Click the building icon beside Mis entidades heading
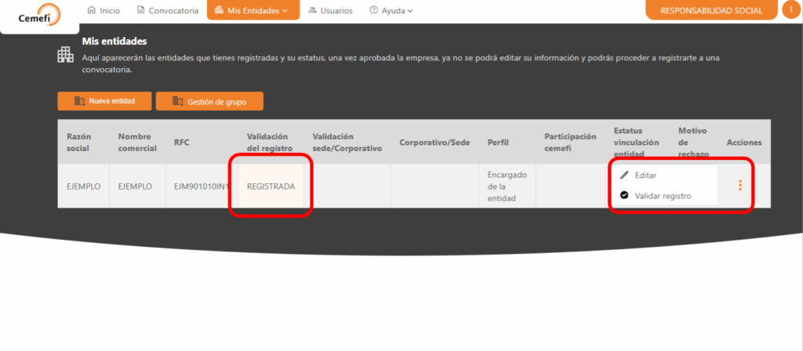 66,55
